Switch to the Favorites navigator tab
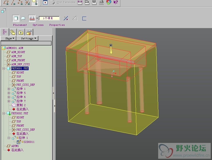The image size is (212, 160). tap(21, 32)
